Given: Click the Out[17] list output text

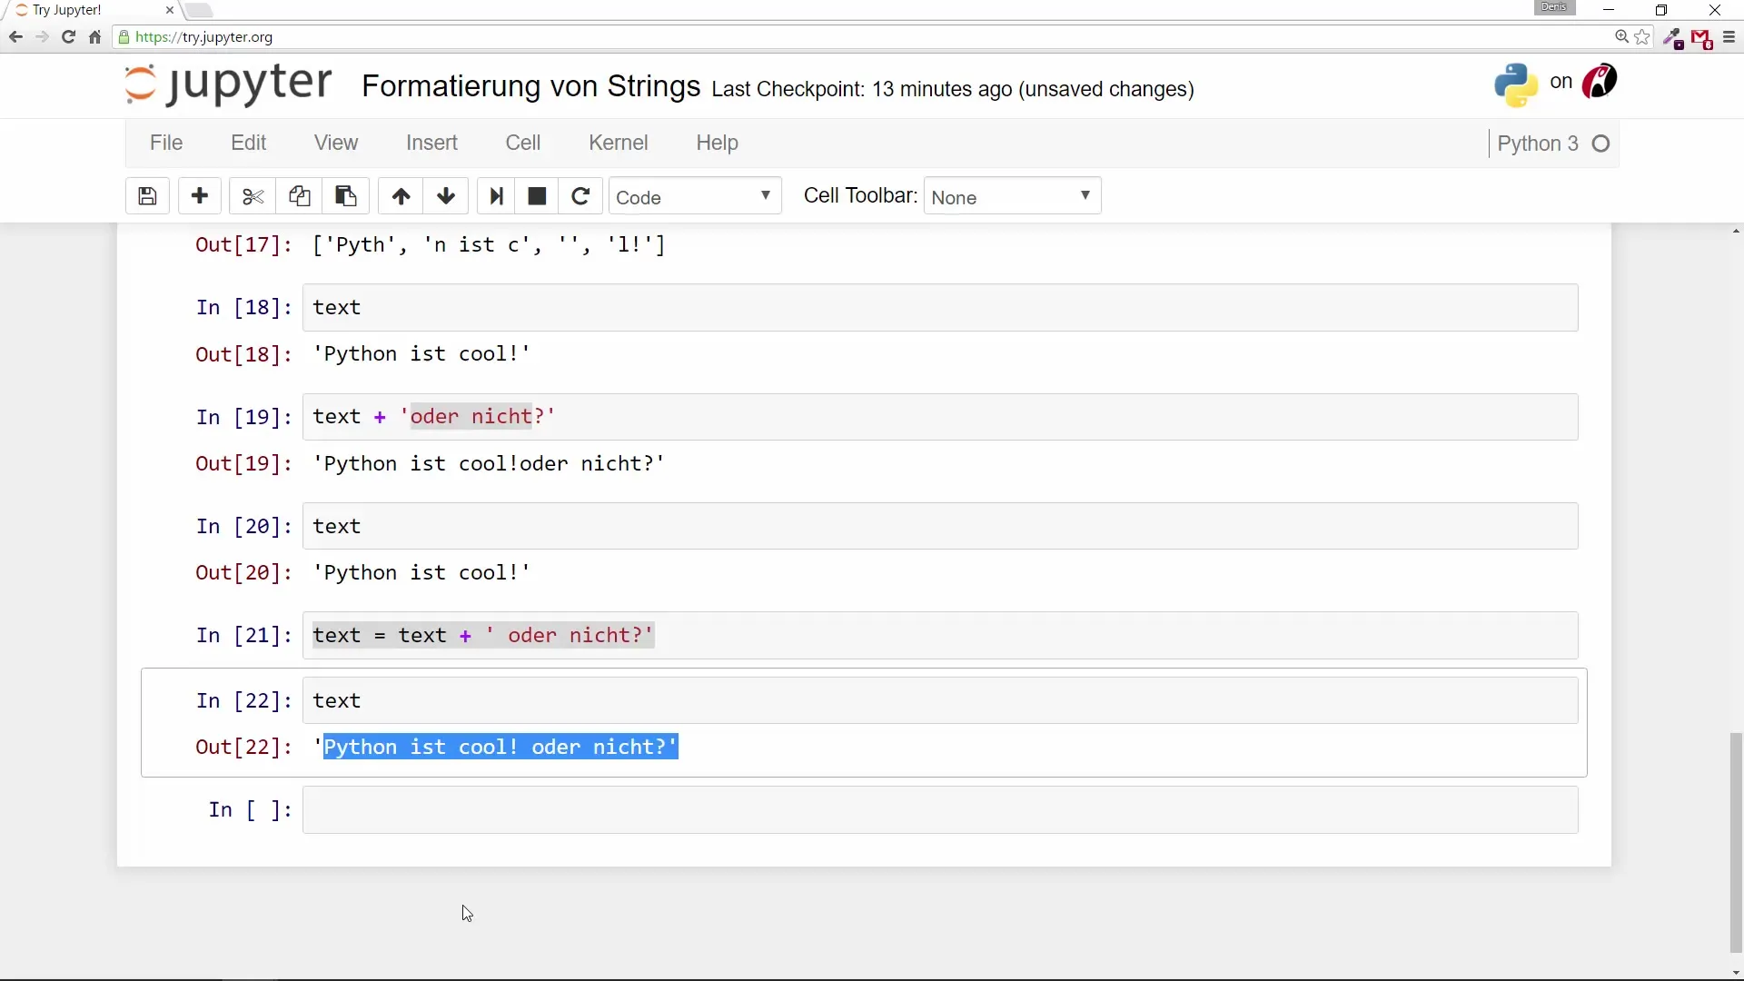Looking at the screenshot, I should point(489,245).
